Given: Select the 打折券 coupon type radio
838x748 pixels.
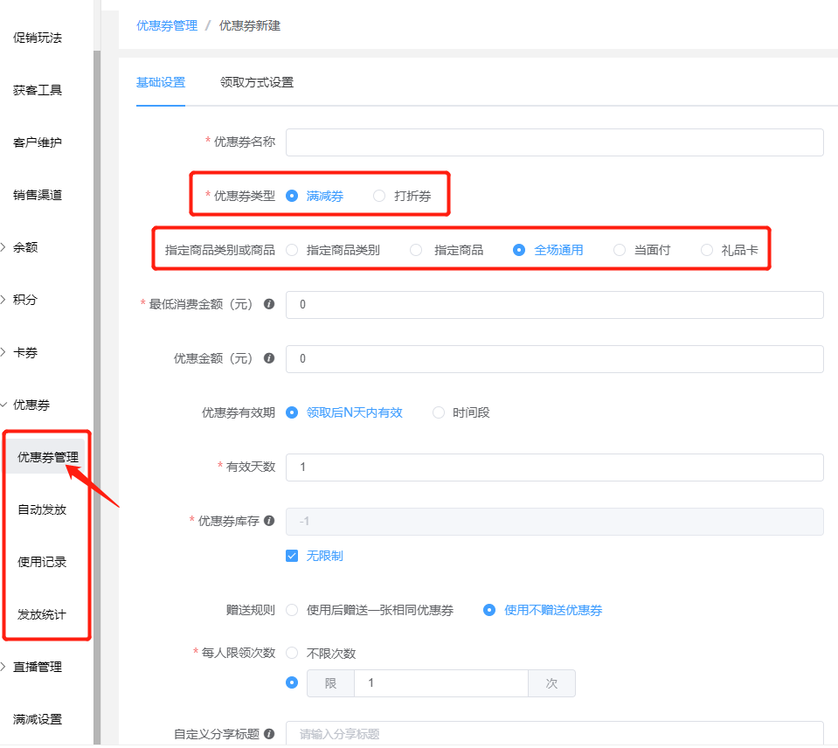Looking at the screenshot, I should point(379,197).
